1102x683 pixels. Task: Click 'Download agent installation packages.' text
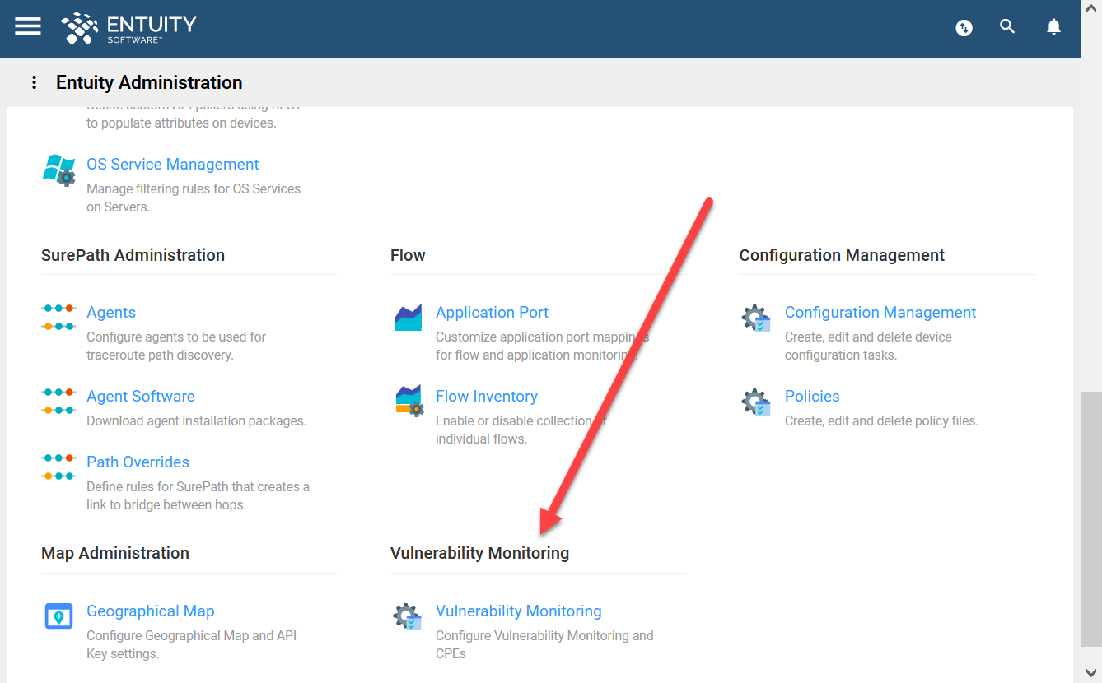197,420
